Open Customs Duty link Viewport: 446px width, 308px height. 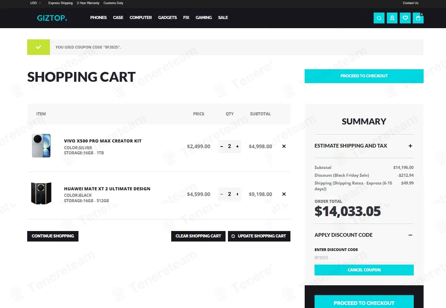pos(113,3)
